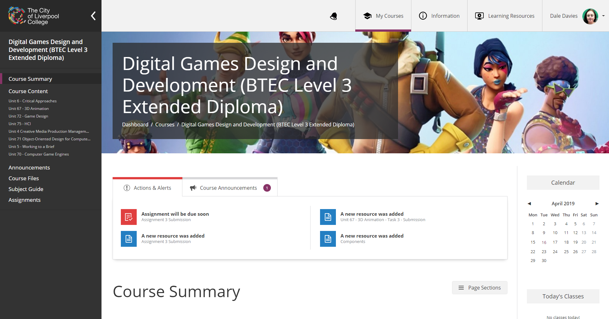The width and height of the screenshot is (609, 319).
Task: Go to previous month in calendar
Action: point(529,204)
